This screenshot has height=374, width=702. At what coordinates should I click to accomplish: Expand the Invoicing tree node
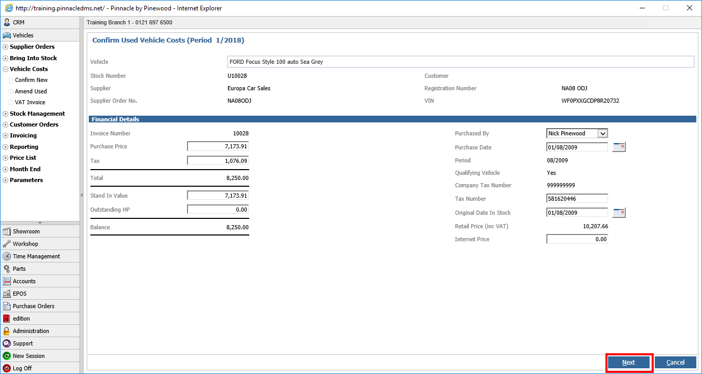(6, 136)
